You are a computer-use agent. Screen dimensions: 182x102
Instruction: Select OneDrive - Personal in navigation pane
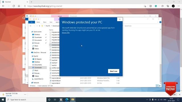[40, 52]
